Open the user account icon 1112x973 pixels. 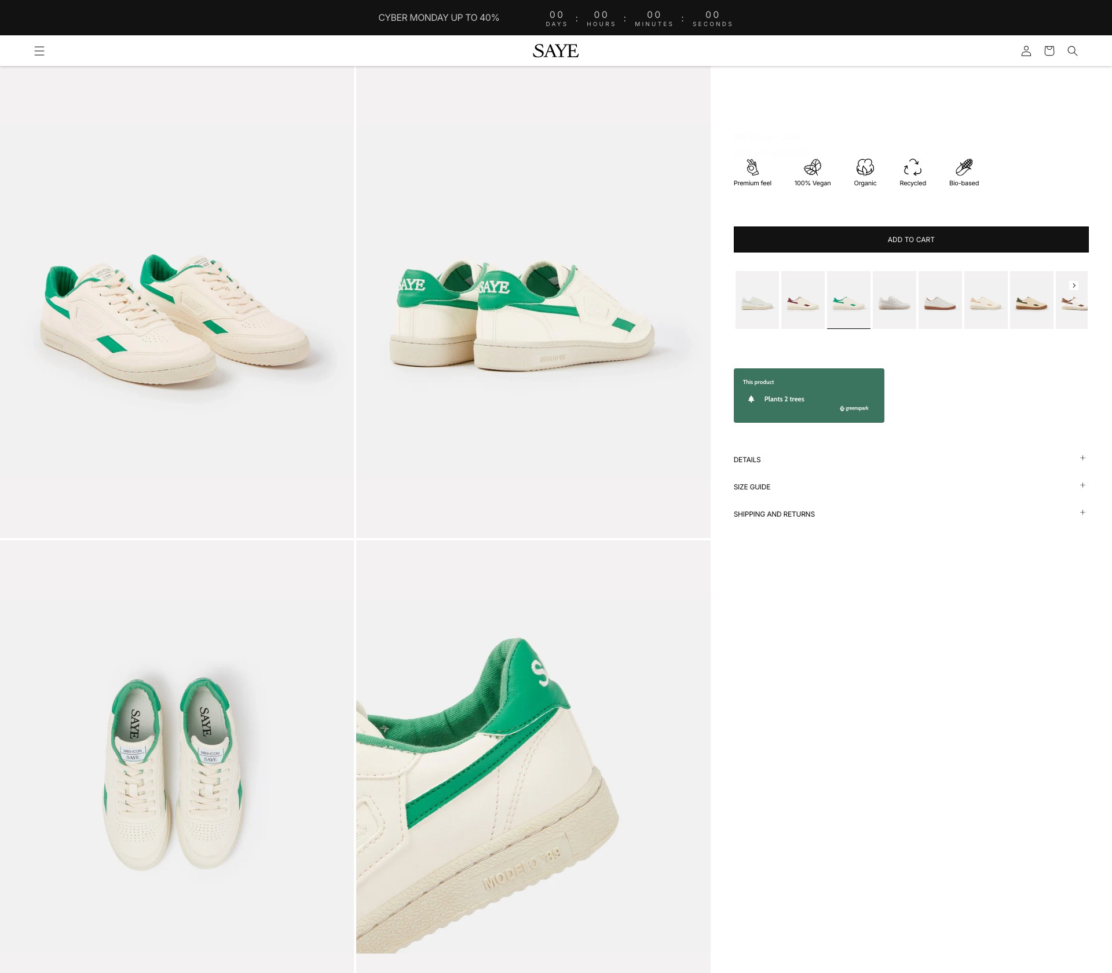[x=1026, y=51]
